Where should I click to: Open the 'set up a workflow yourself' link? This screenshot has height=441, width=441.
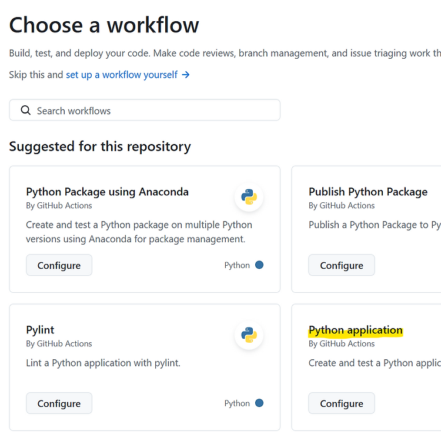click(x=122, y=75)
